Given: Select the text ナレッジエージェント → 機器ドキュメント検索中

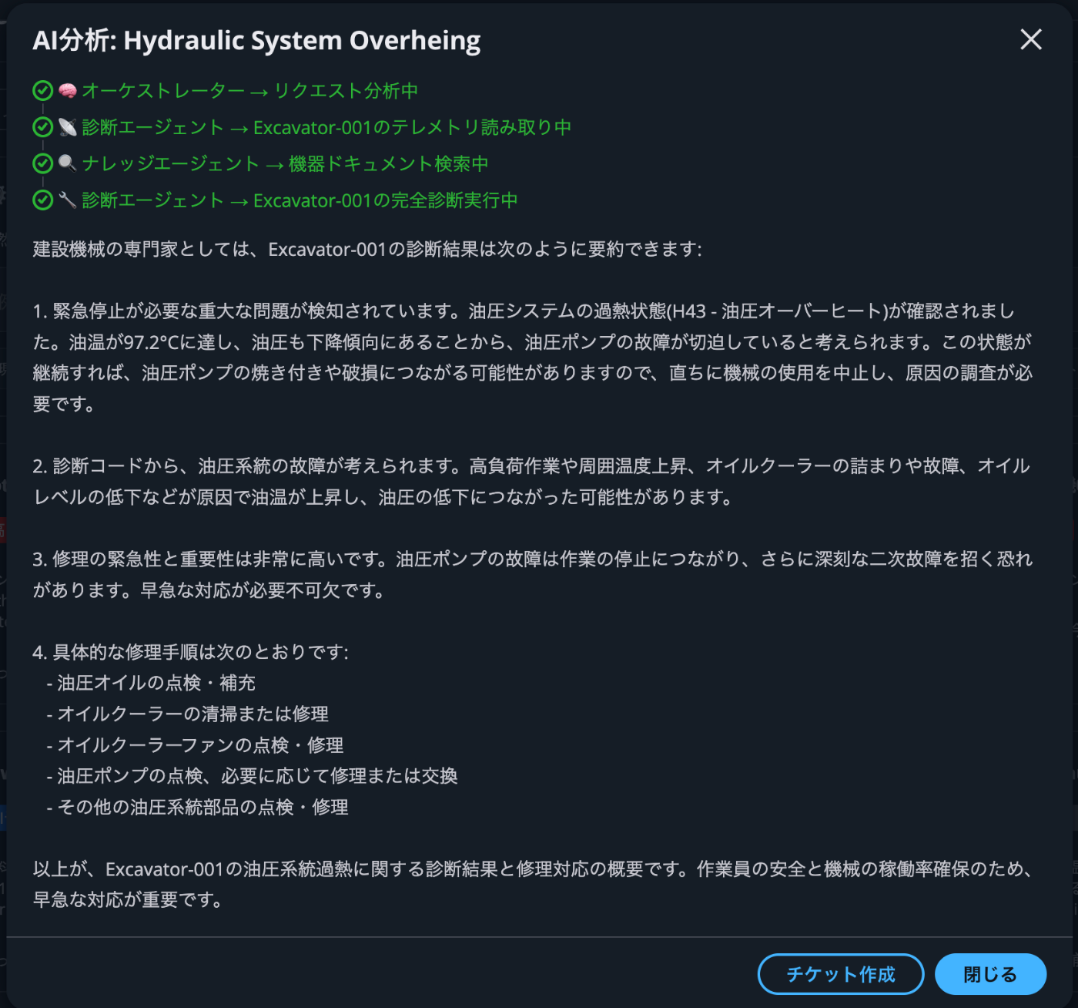Looking at the screenshot, I should (285, 163).
